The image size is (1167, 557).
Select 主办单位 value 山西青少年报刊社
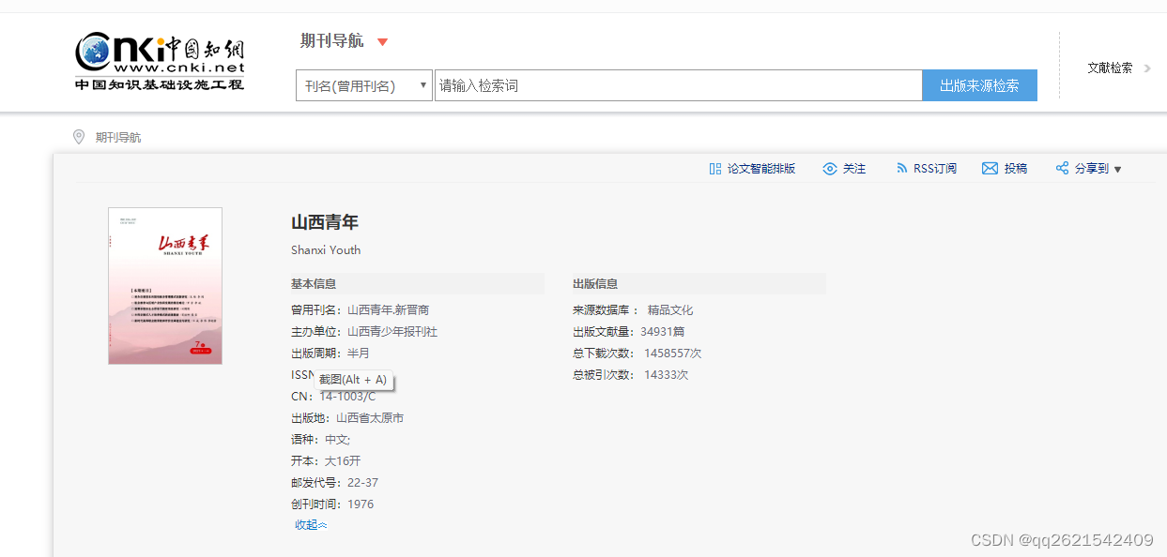point(392,332)
